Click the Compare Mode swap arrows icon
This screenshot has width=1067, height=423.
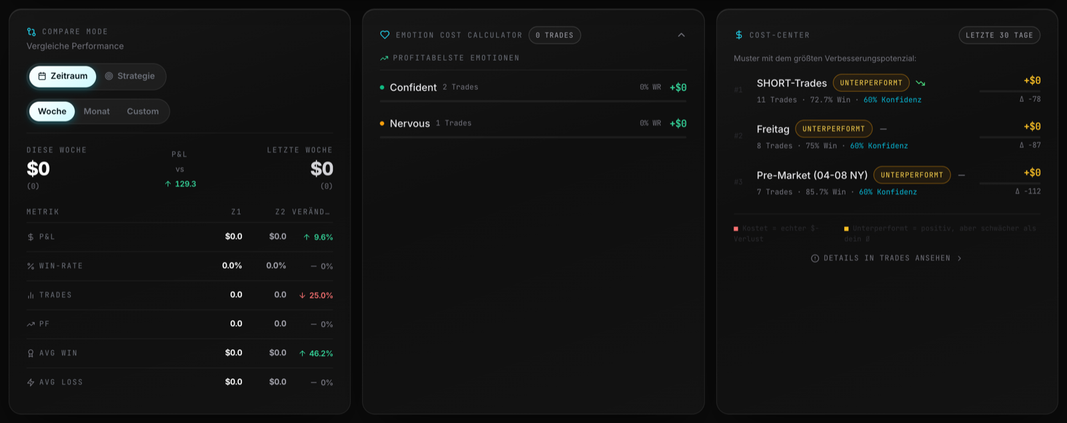coord(31,32)
